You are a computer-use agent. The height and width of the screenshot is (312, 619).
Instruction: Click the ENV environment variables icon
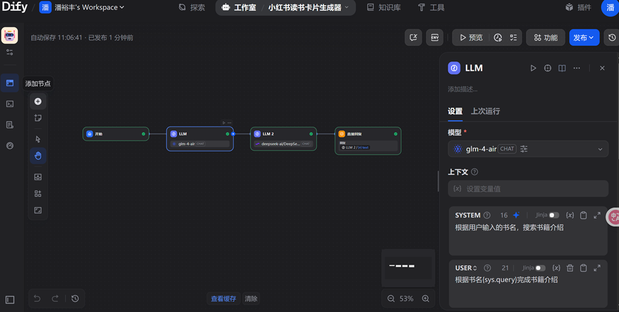[x=434, y=38]
